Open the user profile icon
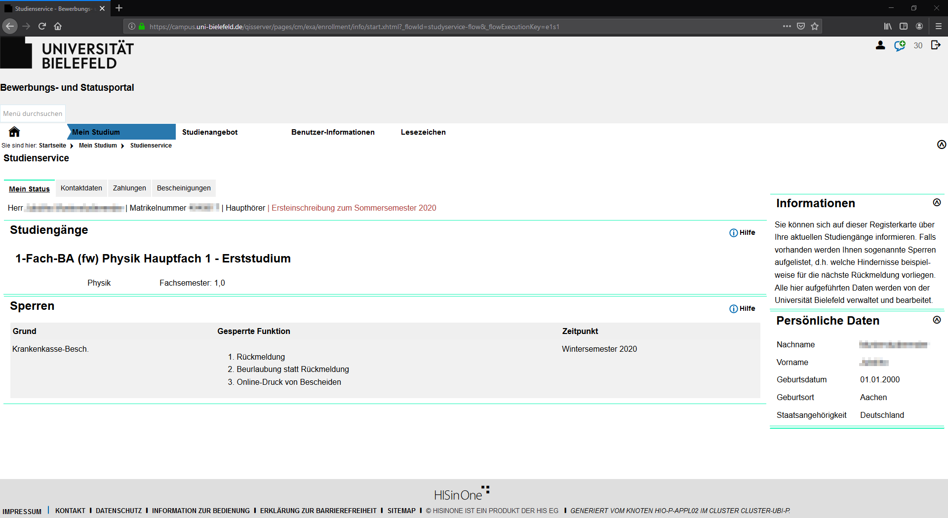Image resolution: width=948 pixels, height=518 pixels. click(x=880, y=45)
